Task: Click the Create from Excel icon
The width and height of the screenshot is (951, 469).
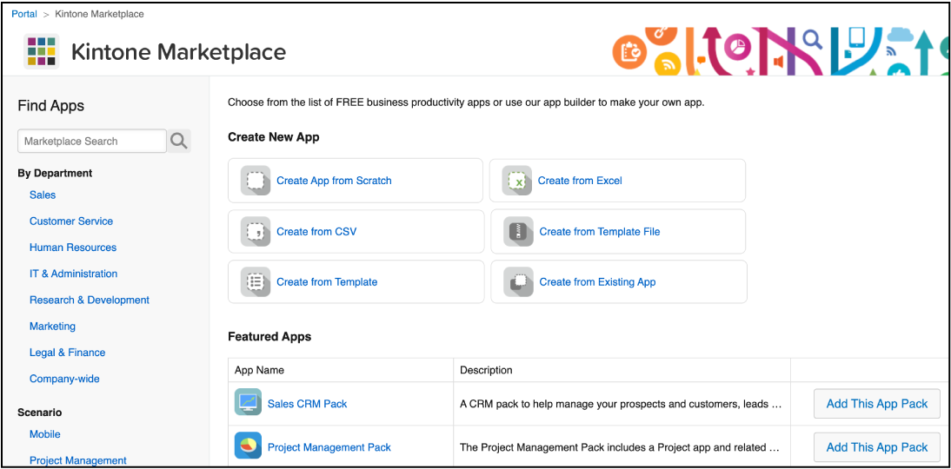Action: pyautogui.click(x=517, y=181)
